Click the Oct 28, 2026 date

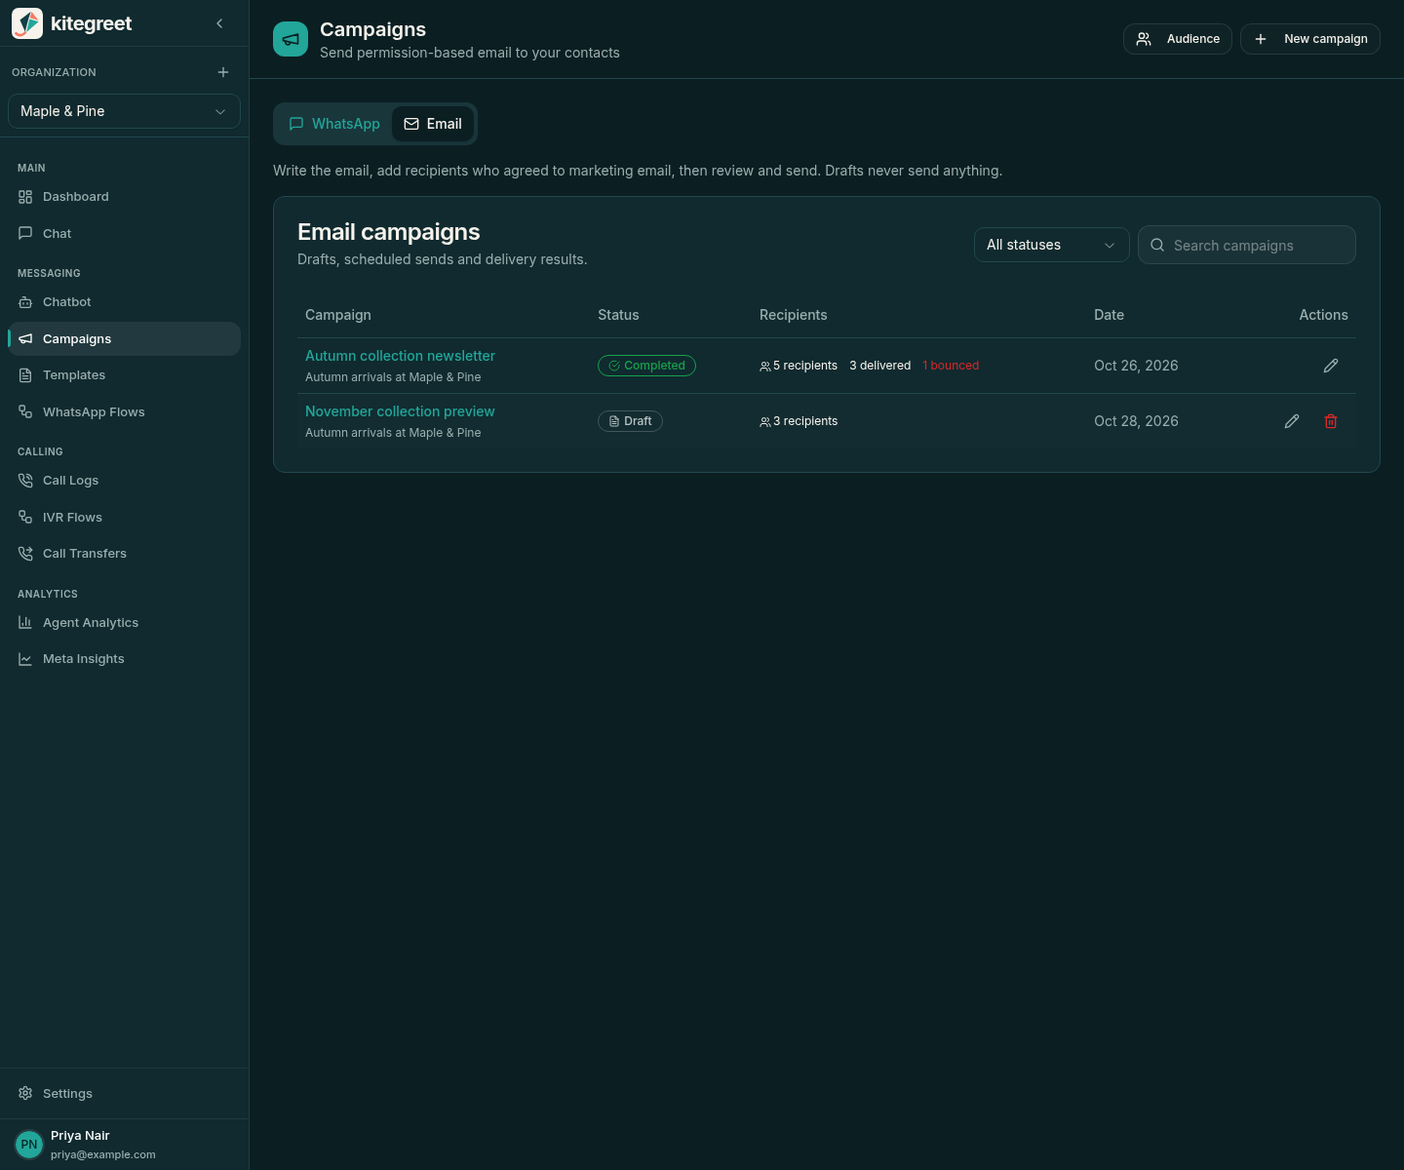pos(1136,421)
